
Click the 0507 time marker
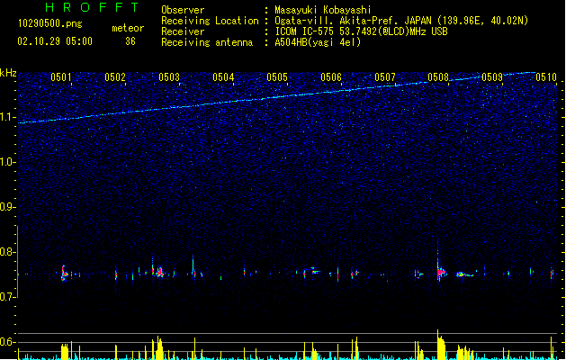point(385,77)
